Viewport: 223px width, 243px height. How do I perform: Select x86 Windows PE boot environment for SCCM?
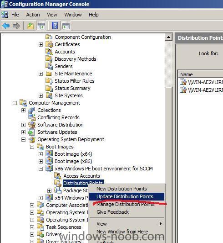click(104, 169)
